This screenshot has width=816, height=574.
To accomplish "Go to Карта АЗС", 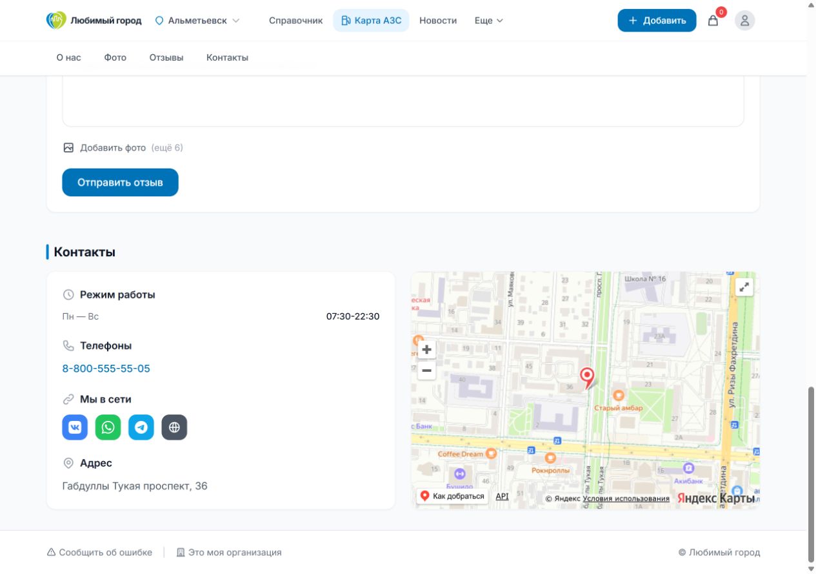I will (x=372, y=21).
